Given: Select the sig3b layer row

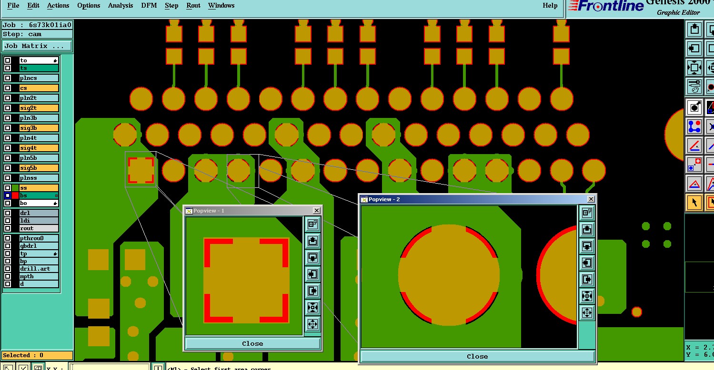Looking at the screenshot, I should click(x=39, y=128).
